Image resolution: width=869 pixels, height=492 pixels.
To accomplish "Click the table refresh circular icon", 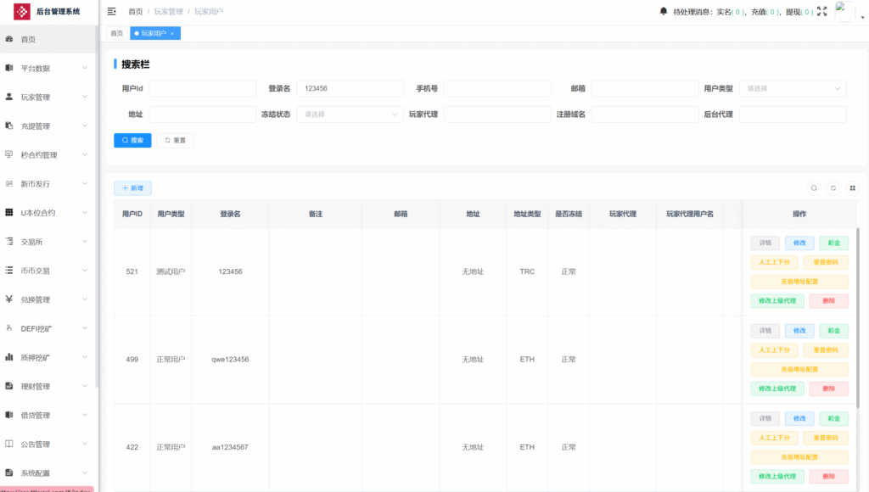I will [x=833, y=188].
